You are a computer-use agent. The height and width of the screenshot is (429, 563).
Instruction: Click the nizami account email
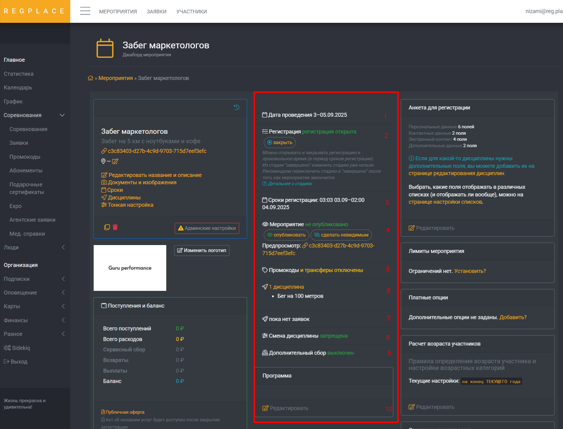pos(544,11)
